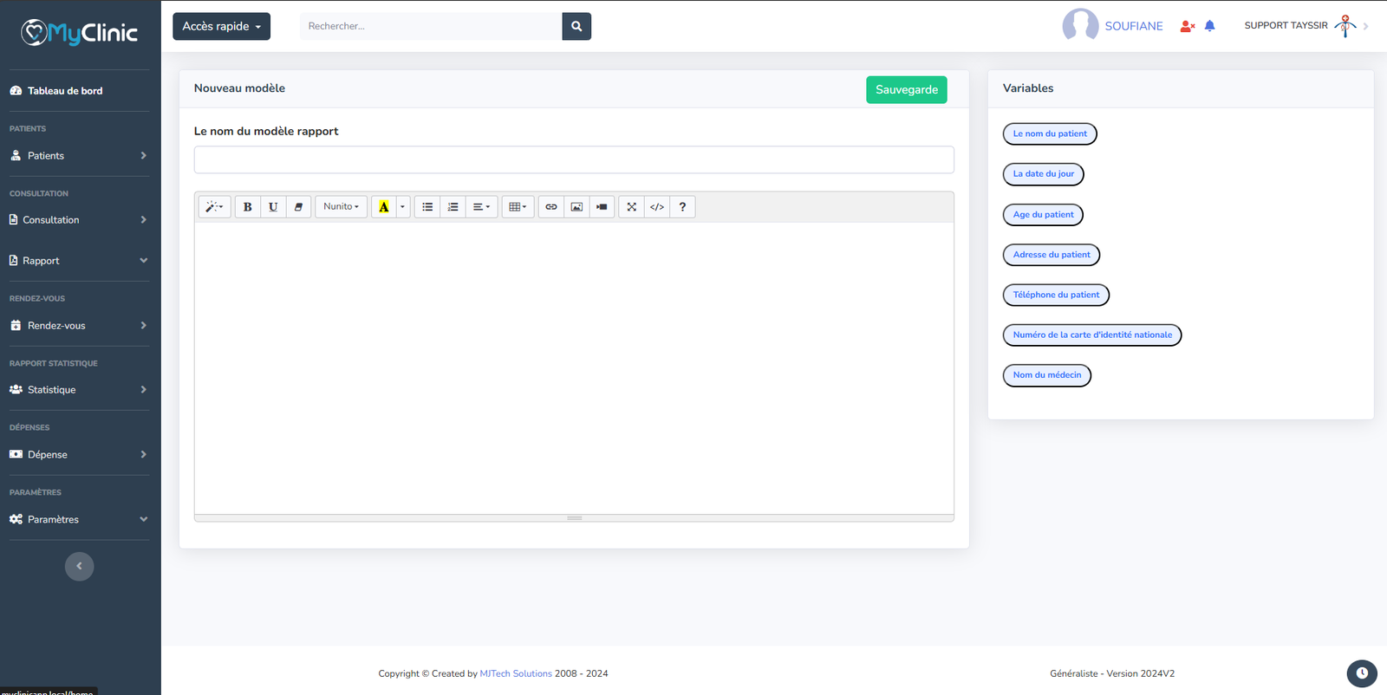
Task: Open the table insert dropdown
Action: coord(518,207)
